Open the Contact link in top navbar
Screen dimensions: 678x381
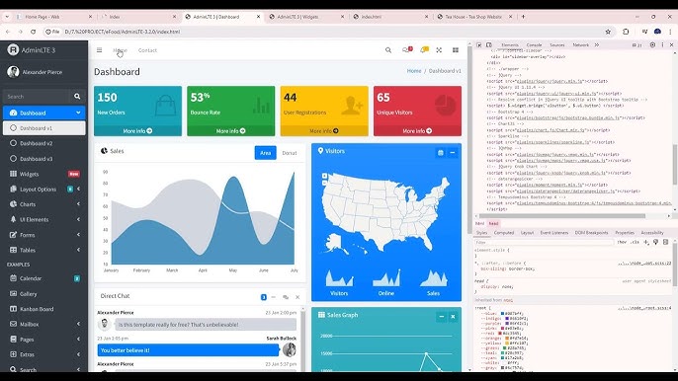[147, 50]
